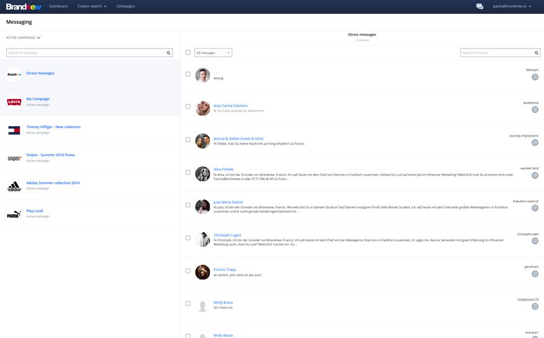Screen dimensions: 544x338
Task: Open Francis Trapp's avatar photo
Action: coord(202,272)
